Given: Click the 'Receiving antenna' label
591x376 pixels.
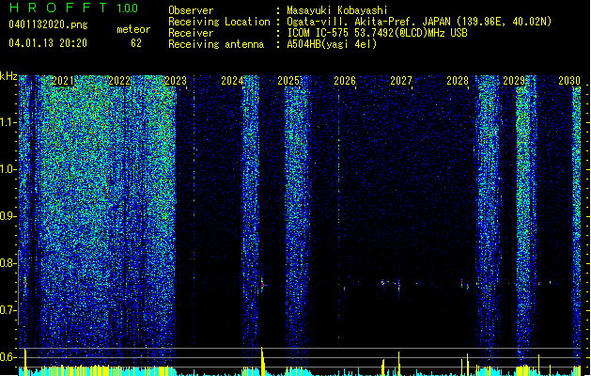Looking at the screenshot, I should point(216,44).
